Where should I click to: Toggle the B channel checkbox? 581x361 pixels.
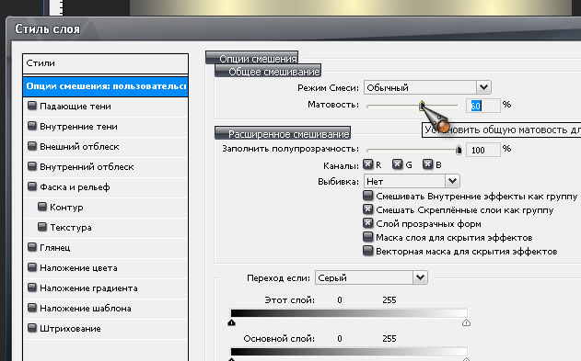tap(427, 164)
